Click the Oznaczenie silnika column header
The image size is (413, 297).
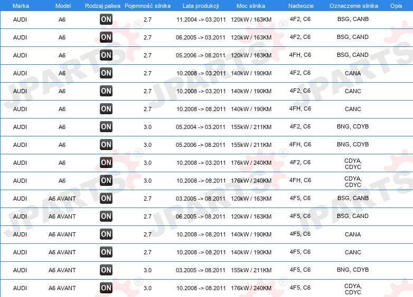353,6
